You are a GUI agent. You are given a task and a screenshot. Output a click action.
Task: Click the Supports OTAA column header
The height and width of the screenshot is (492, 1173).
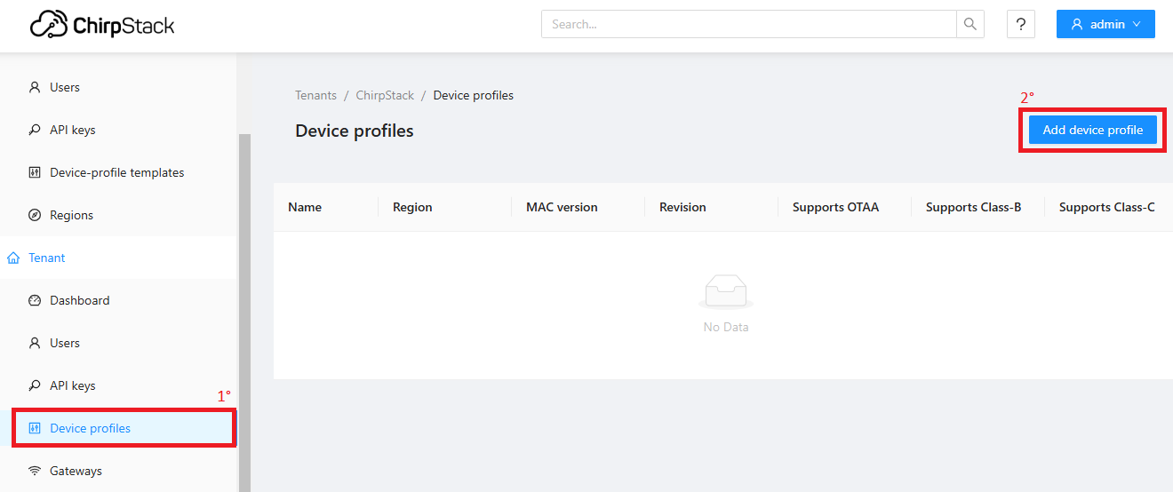(835, 207)
